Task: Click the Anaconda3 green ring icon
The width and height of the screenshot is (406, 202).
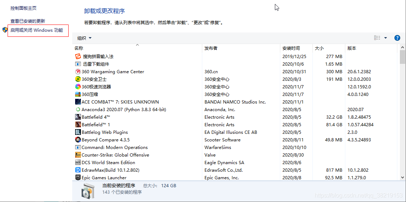Action: pyautogui.click(x=78, y=109)
